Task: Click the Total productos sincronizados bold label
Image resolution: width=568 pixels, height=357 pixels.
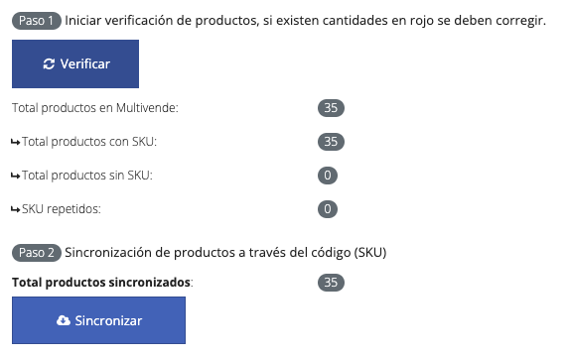Action: (101, 282)
